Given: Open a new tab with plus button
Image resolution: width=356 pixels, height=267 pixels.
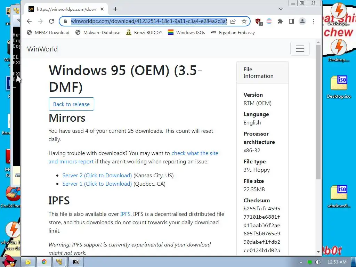Looking at the screenshot, I should pyautogui.click(x=115, y=9).
